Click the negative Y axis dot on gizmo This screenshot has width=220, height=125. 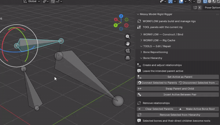(x=127, y=20)
